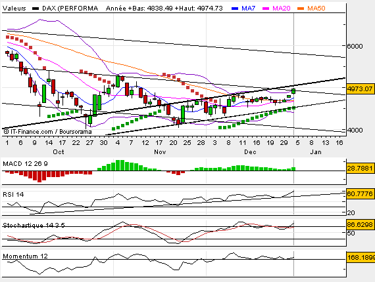Click the 'Oct' month label
This screenshot has width=375, height=282.
click(x=59, y=152)
